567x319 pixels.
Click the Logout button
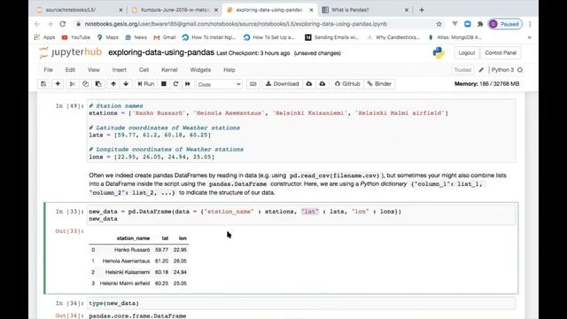point(467,53)
